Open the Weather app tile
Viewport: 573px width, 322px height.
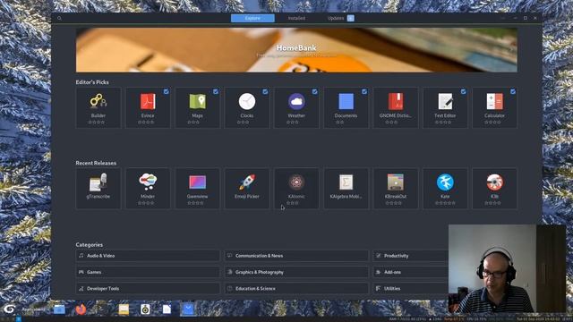296,107
